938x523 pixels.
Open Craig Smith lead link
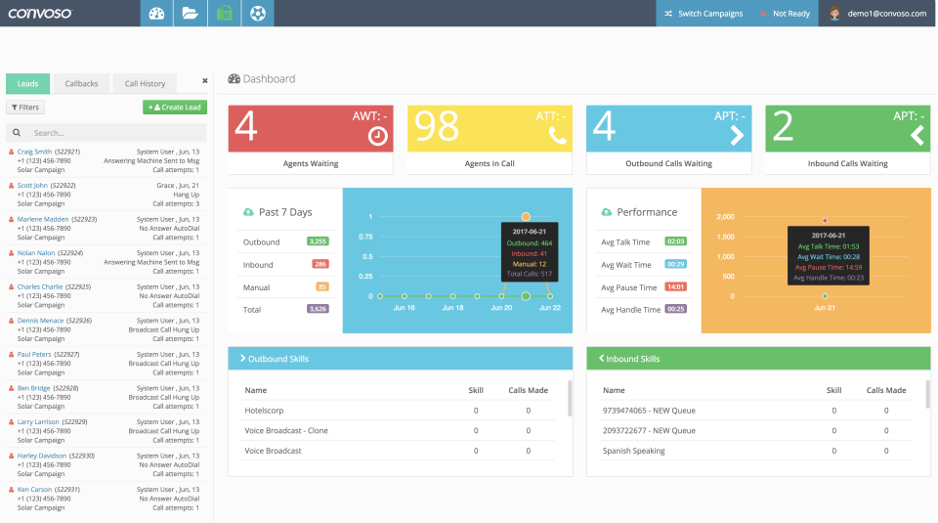pyautogui.click(x=35, y=152)
